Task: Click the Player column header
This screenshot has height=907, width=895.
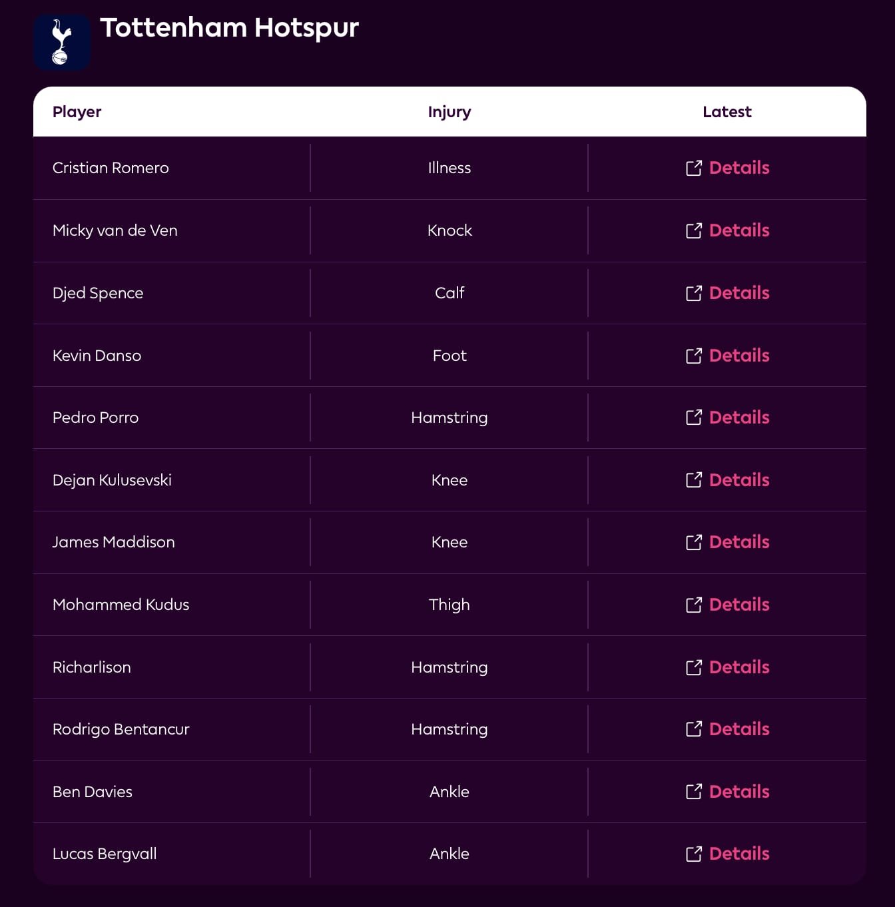Action: point(77,112)
